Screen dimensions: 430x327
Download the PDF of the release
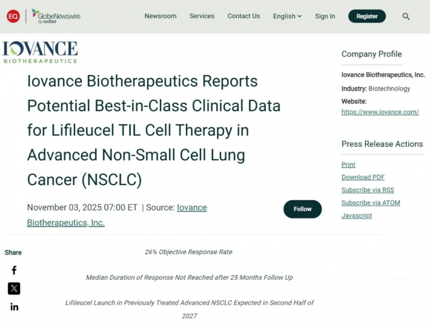[x=362, y=177]
